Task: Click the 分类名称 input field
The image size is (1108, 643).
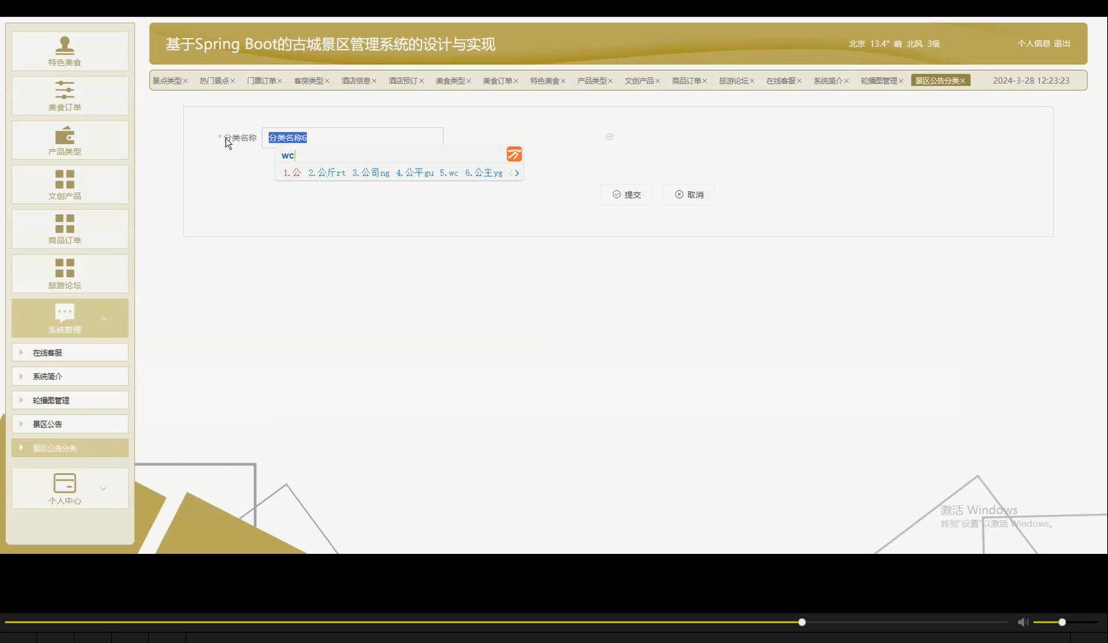Action: tap(353, 137)
